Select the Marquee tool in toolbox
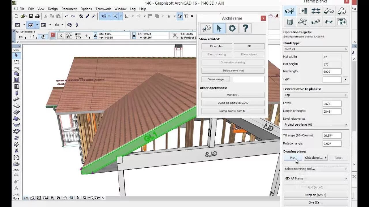Screen dimensions: 369x207 tap(16, 62)
